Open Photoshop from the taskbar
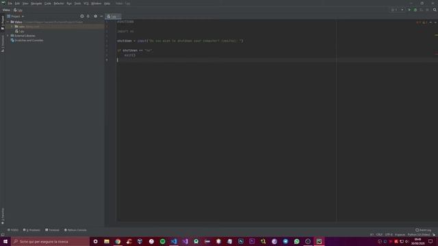 pyautogui.click(x=241, y=241)
